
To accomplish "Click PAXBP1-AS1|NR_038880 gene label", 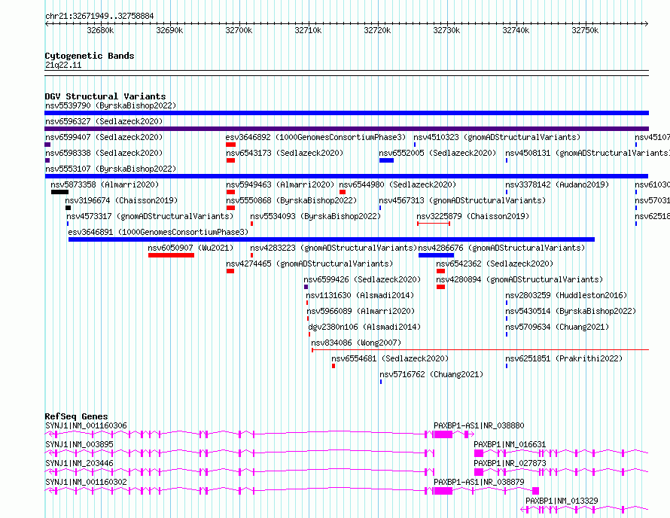I will pyautogui.click(x=479, y=425).
